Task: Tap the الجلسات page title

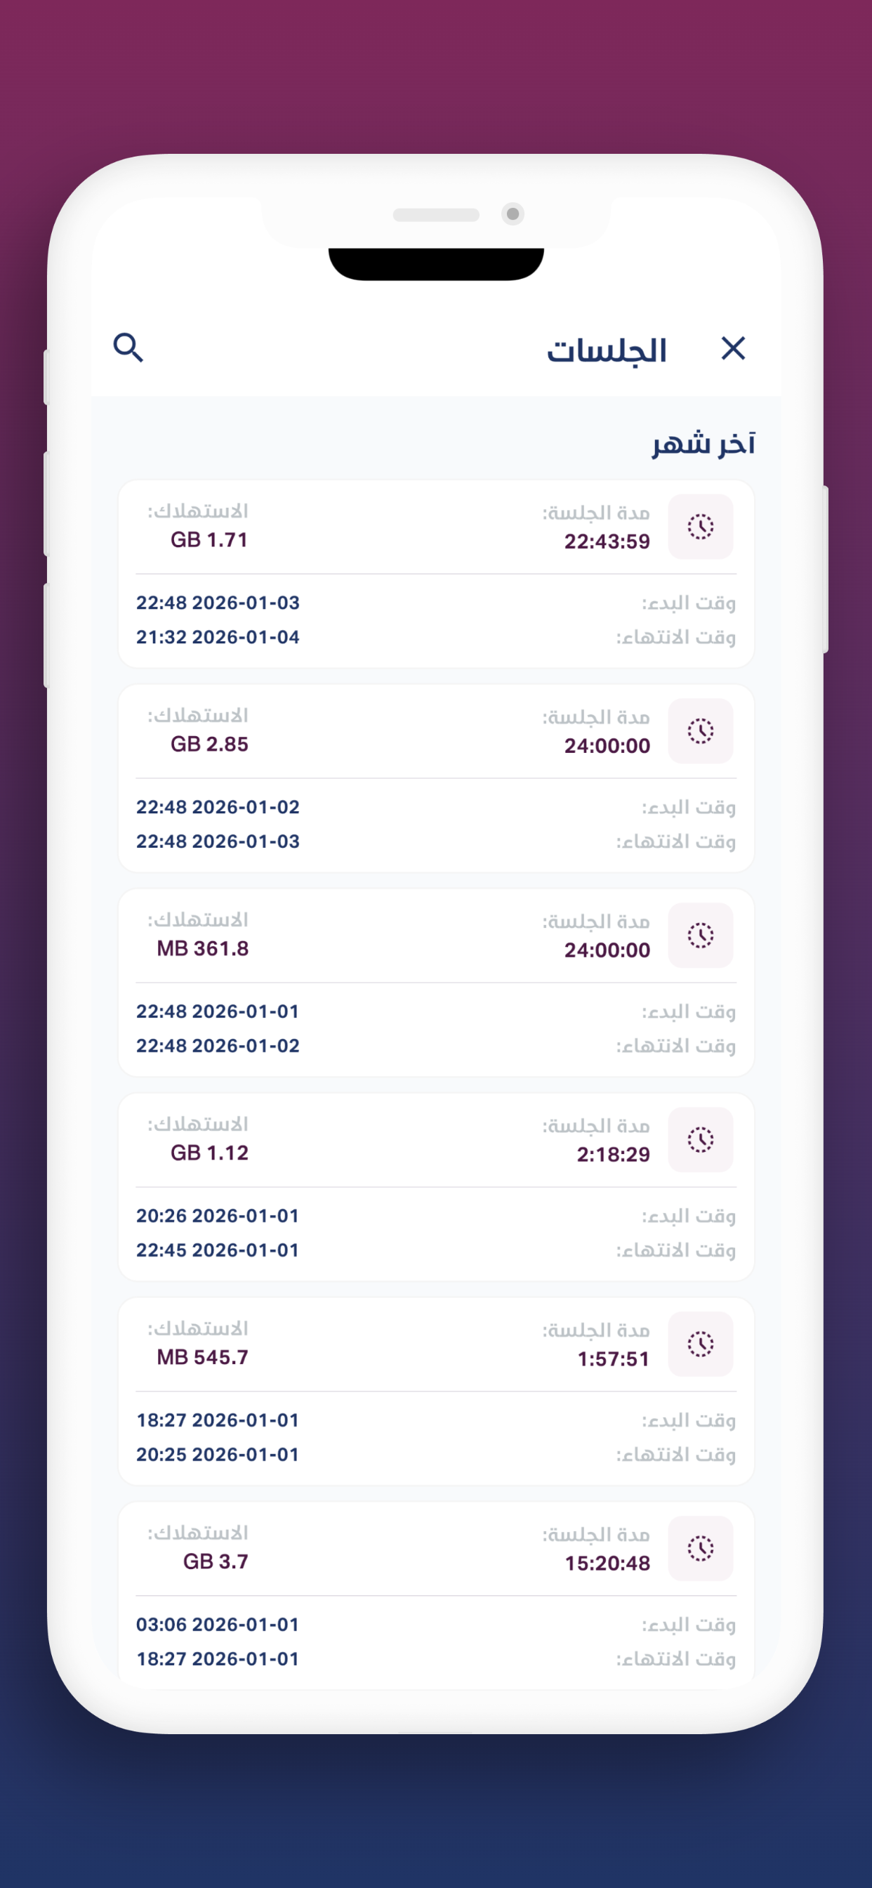Action: (x=607, y=350)
